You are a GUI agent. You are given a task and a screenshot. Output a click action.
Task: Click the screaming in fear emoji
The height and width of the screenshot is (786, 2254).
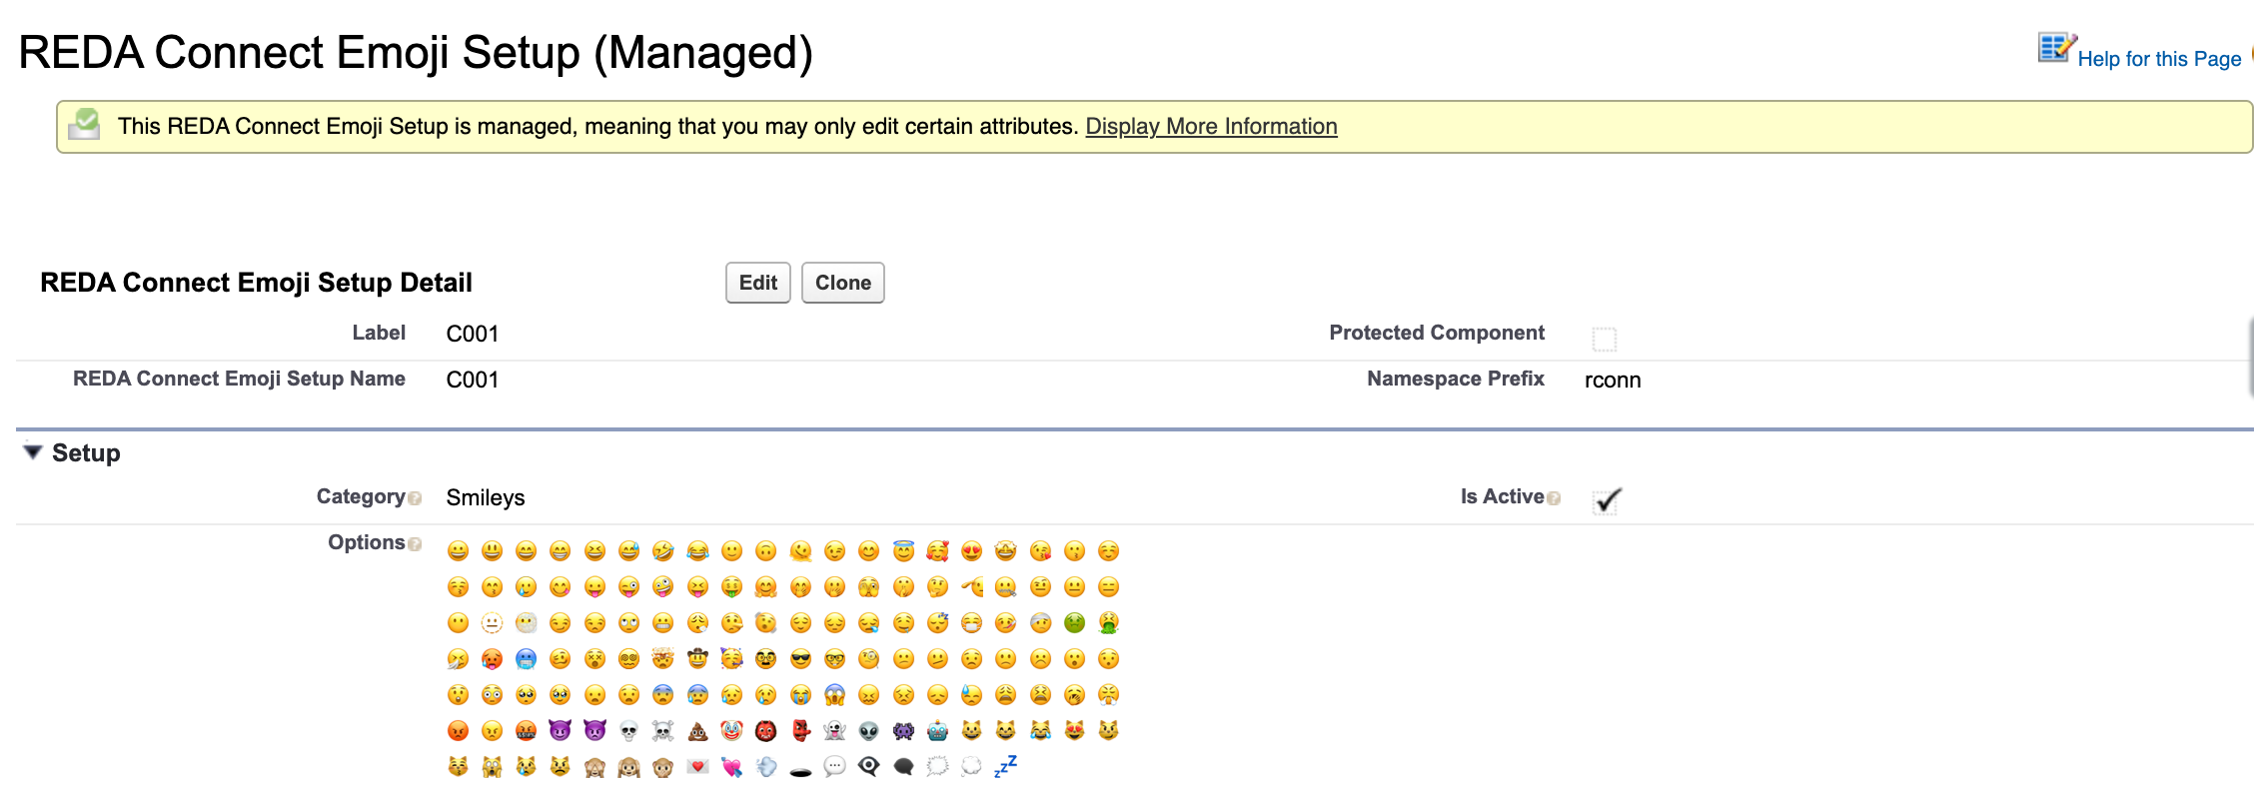pyautogui.click(x=834, y=694)
